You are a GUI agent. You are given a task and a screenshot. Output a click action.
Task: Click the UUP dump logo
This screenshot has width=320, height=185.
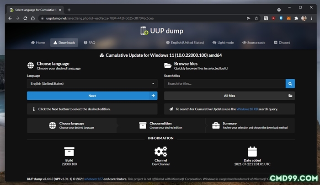click(162, 31)
